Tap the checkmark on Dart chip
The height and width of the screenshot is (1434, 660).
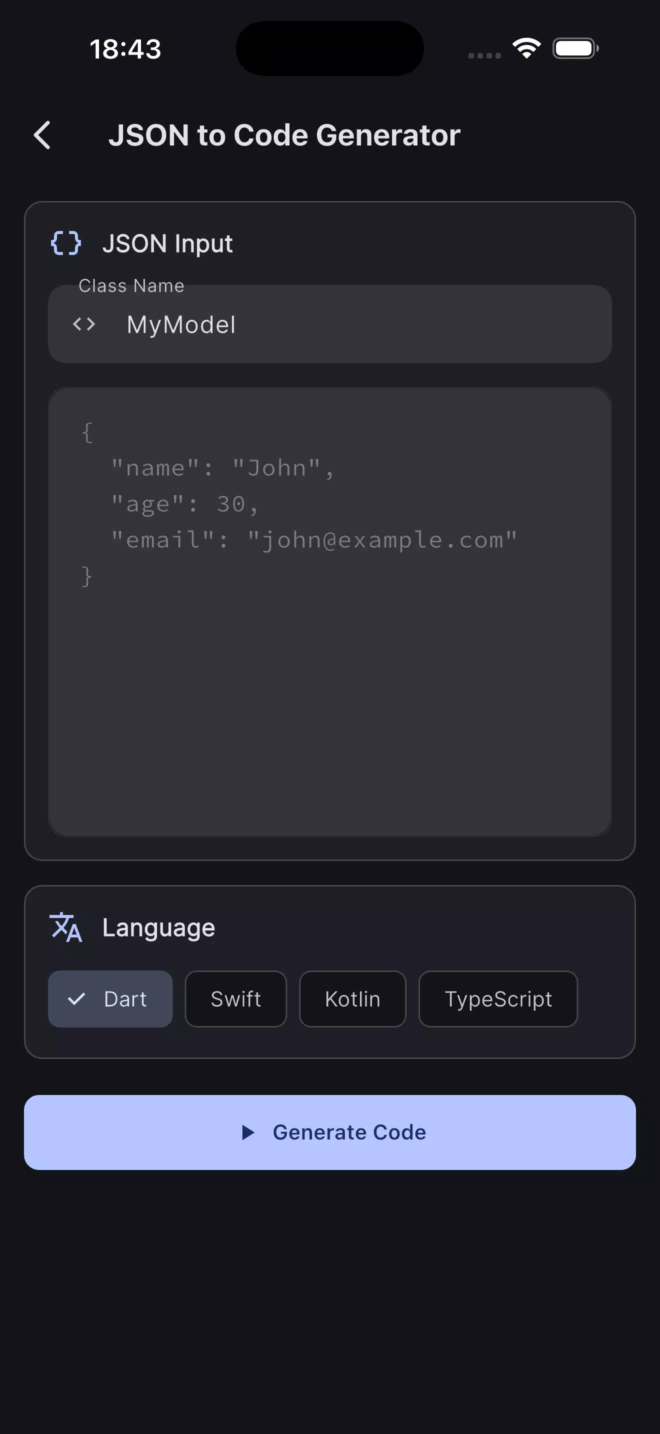pos(76,999)
